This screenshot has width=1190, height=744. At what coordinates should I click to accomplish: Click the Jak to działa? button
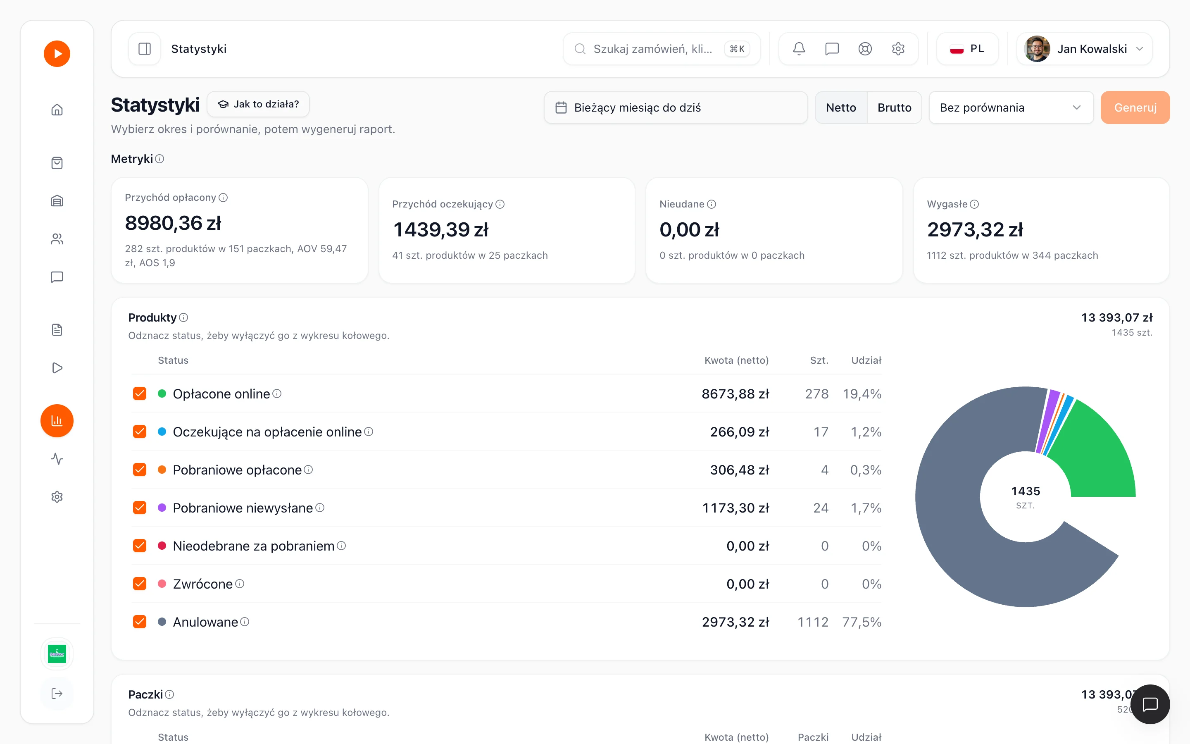coord(258,104)
